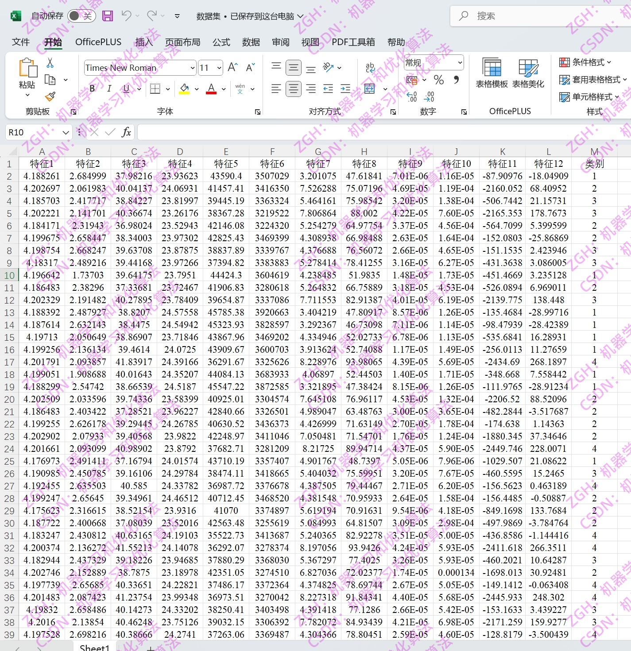Screen dimensions: 631x651
Task: Toggle bold formatting with the B icon
Action: 91,89
